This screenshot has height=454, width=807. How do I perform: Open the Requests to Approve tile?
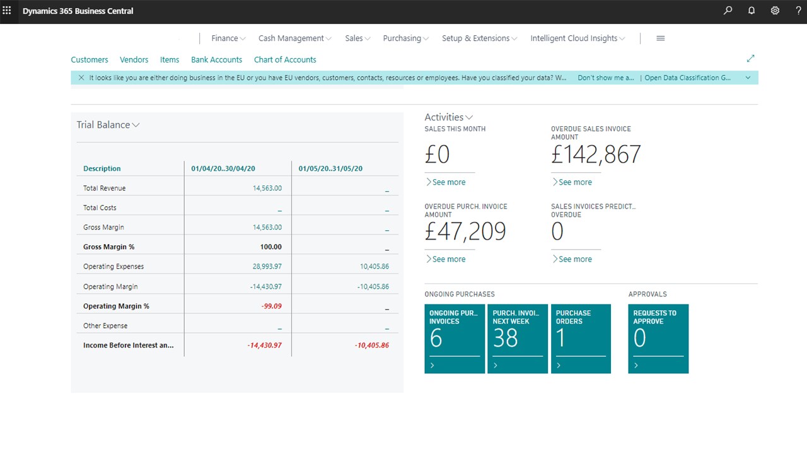(658, 339)
